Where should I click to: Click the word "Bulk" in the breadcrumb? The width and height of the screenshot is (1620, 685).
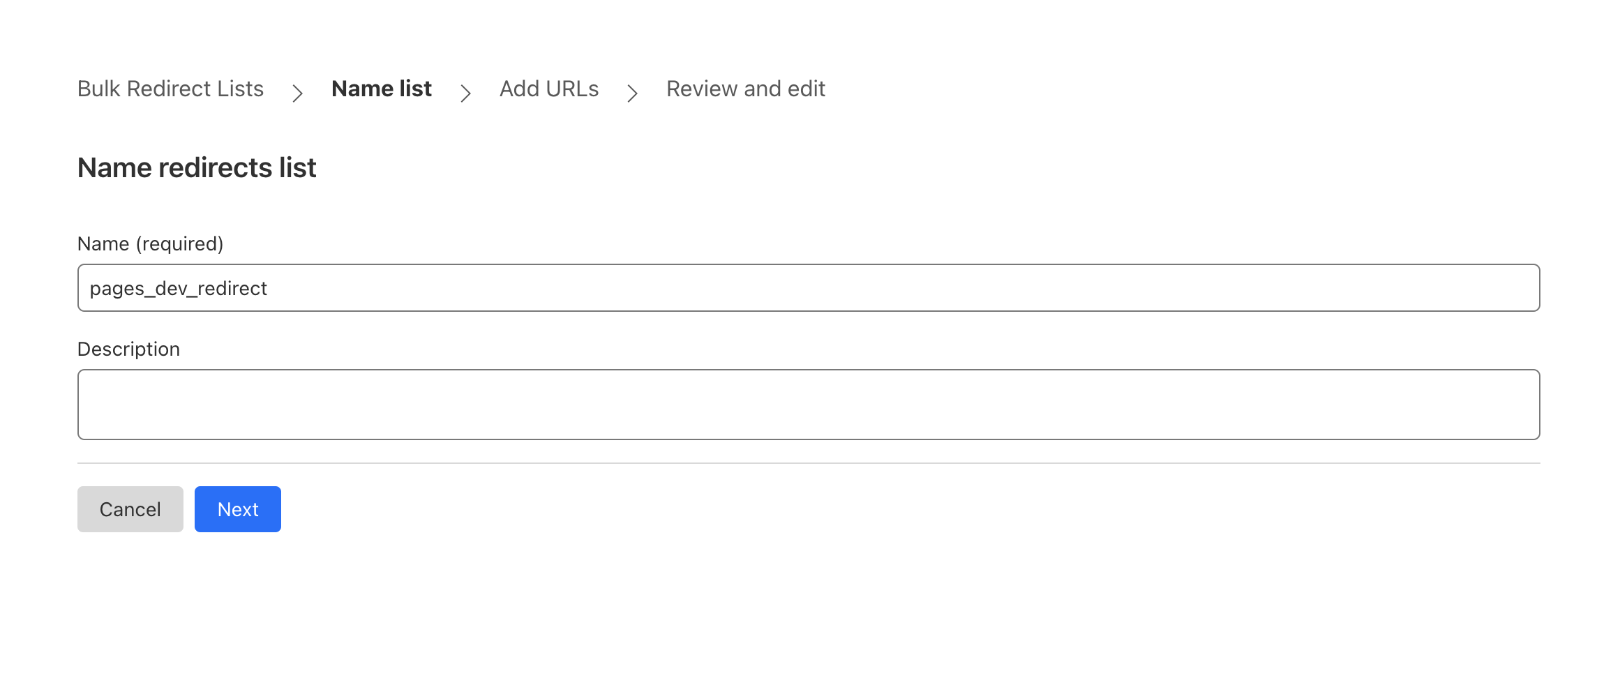coord(99,89)
